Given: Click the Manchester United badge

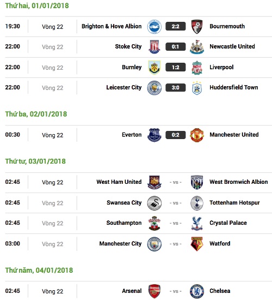Looking at the screenshot, I should (197, 135).
